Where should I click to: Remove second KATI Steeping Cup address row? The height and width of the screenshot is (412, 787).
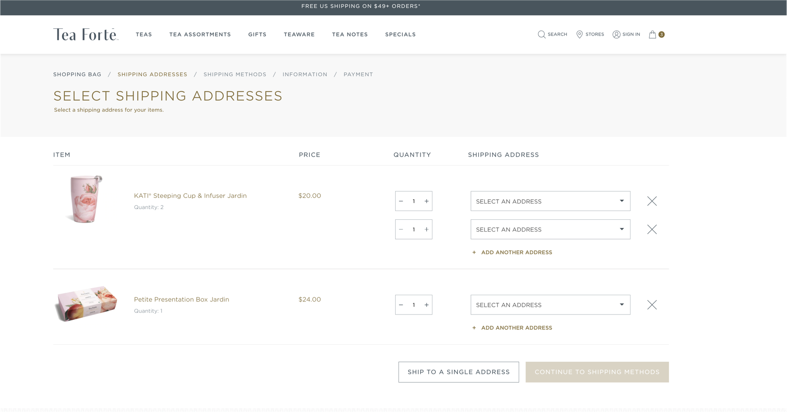point(652,229)
